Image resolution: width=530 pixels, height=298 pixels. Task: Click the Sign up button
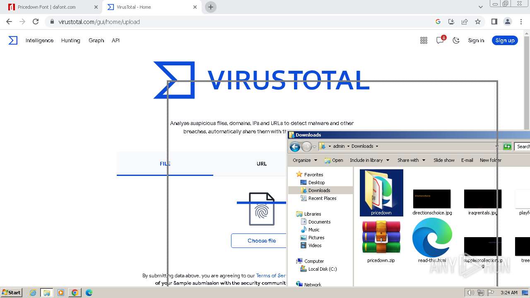tap(505, 40)
